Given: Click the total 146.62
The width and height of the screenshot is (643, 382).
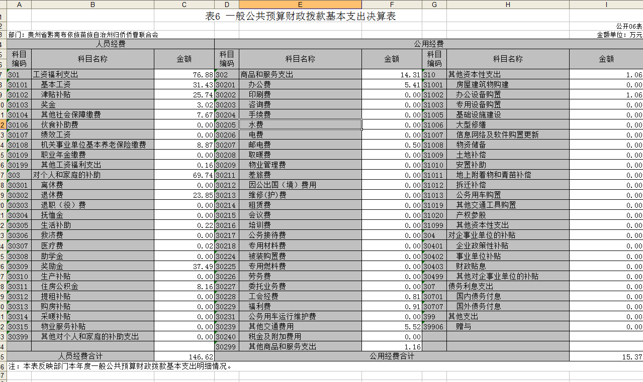Looking at the screenshot, I should point(184,356).
